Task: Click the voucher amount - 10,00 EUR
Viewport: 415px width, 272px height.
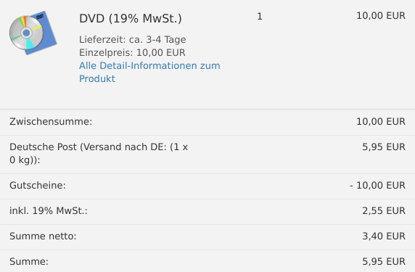Action: coord(378,185)
